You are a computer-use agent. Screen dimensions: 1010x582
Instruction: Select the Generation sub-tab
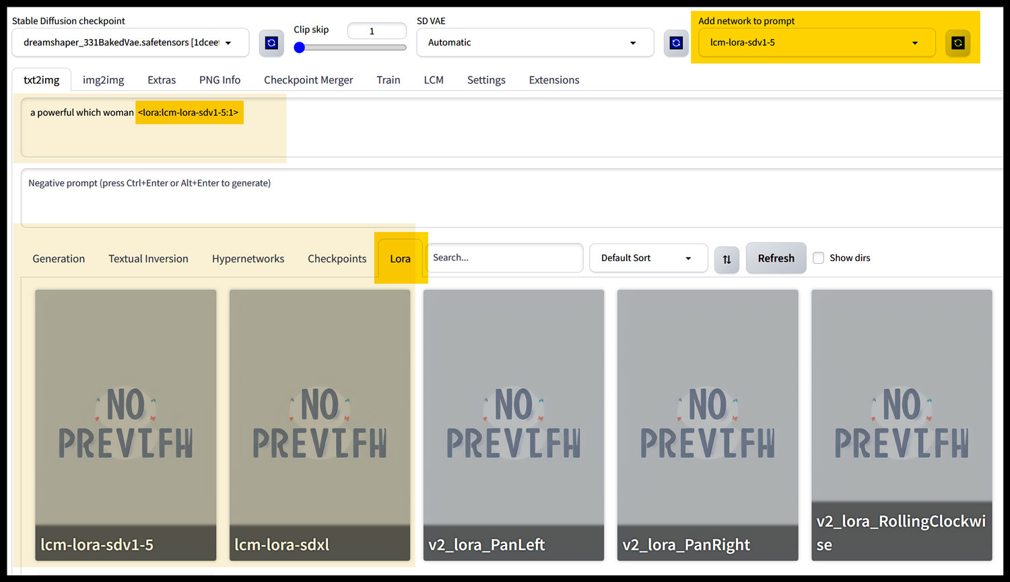(59, 259)
